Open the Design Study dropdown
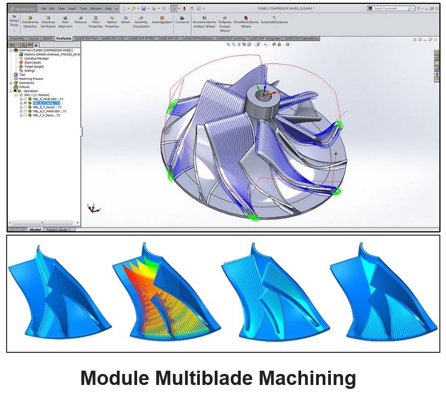 14,31
